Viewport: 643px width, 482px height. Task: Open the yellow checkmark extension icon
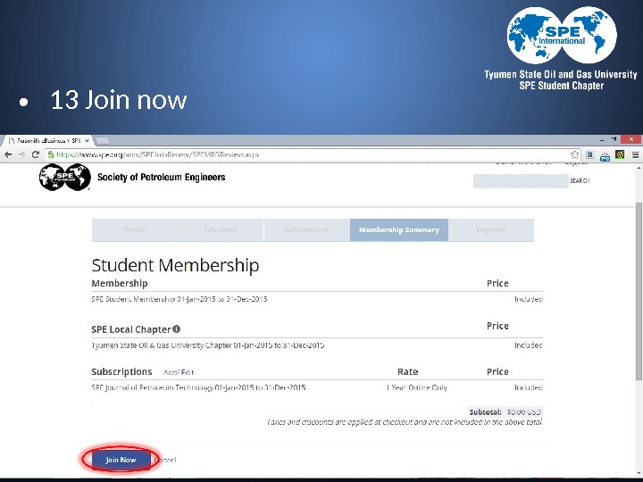pyautogui.click(x=620, y=155)
